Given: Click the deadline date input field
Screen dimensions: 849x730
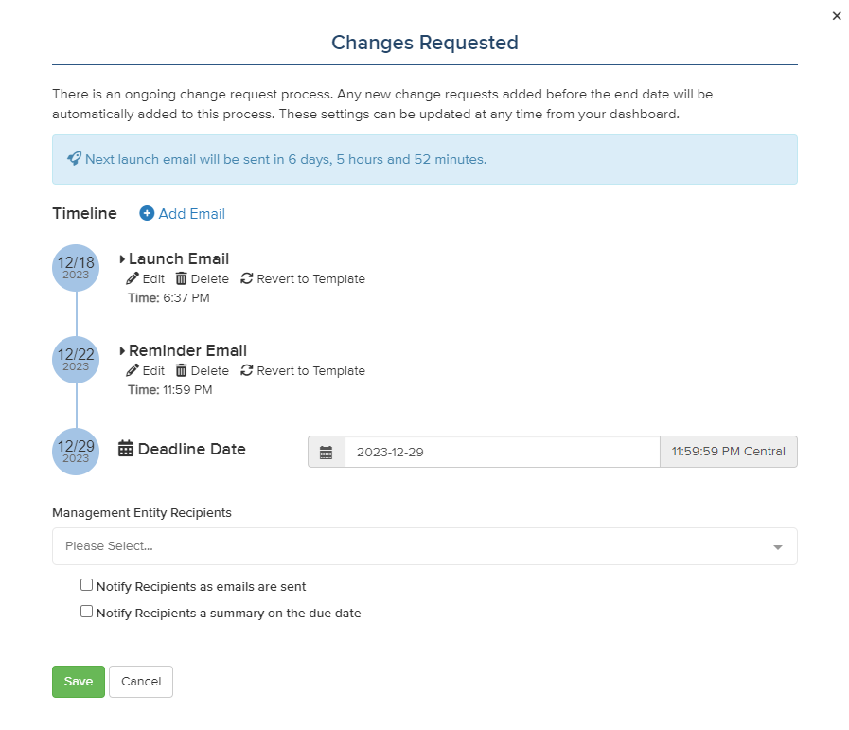Looking at the screenshot, I should point(502,453).
